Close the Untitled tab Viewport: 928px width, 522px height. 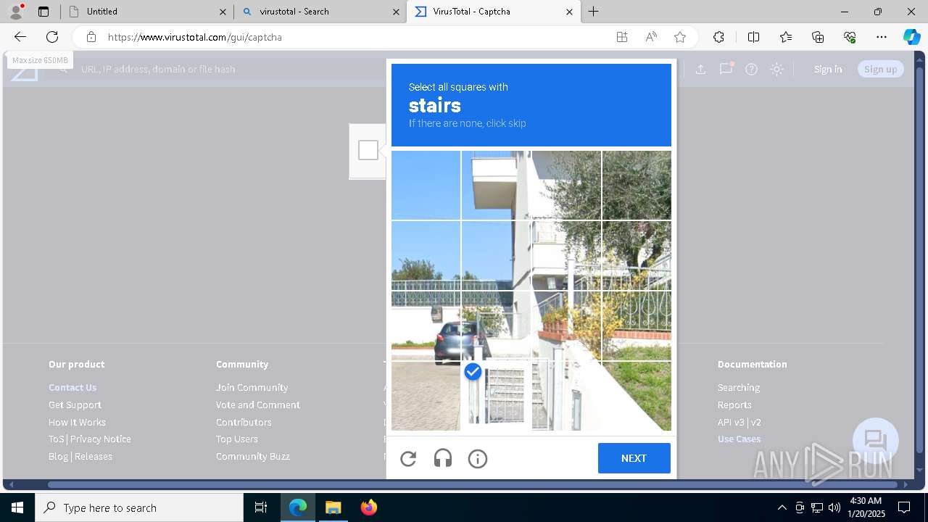(223, 12)
